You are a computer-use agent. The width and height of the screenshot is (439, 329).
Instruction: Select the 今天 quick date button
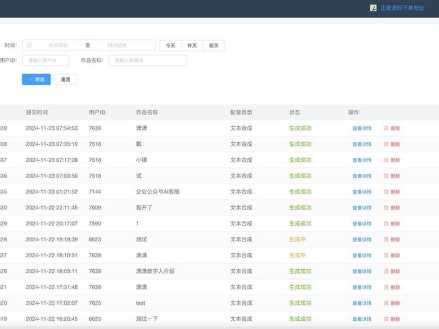point(171,46)
